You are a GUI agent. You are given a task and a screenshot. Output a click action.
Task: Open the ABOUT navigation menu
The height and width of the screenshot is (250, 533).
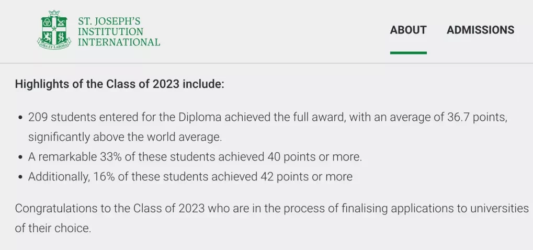tap(408, 30)
